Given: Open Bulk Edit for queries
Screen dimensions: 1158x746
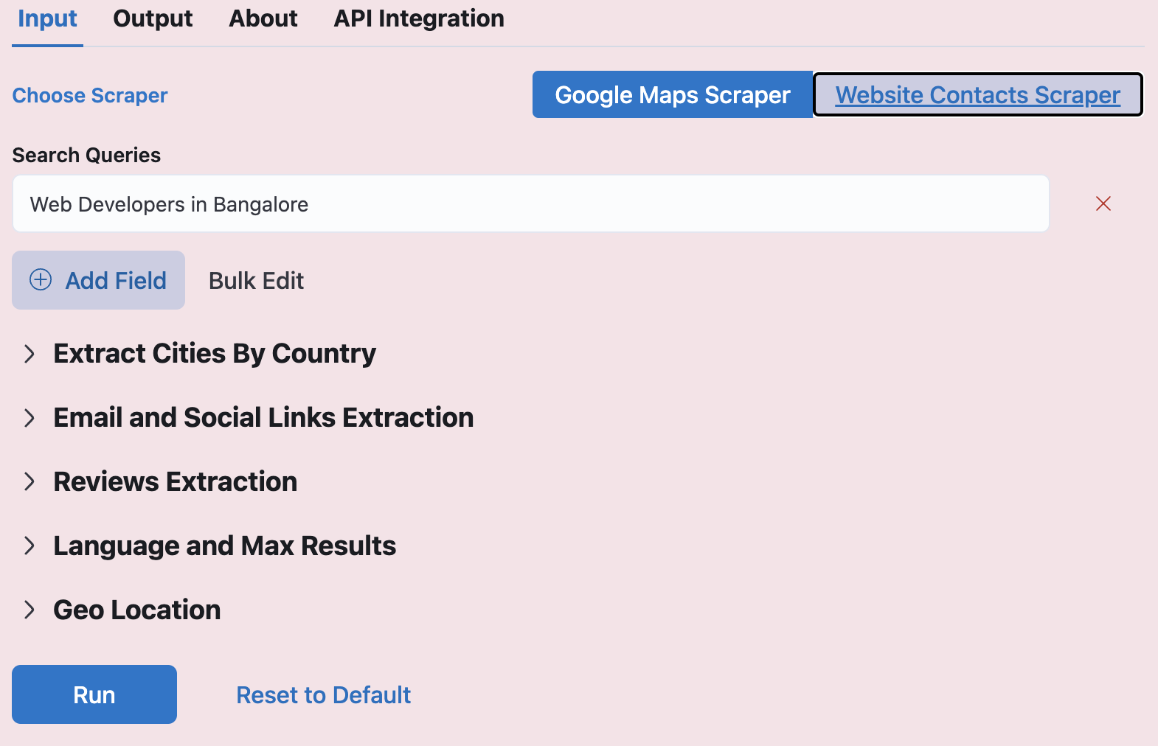Looking at the screenshot, I should 256,281.
